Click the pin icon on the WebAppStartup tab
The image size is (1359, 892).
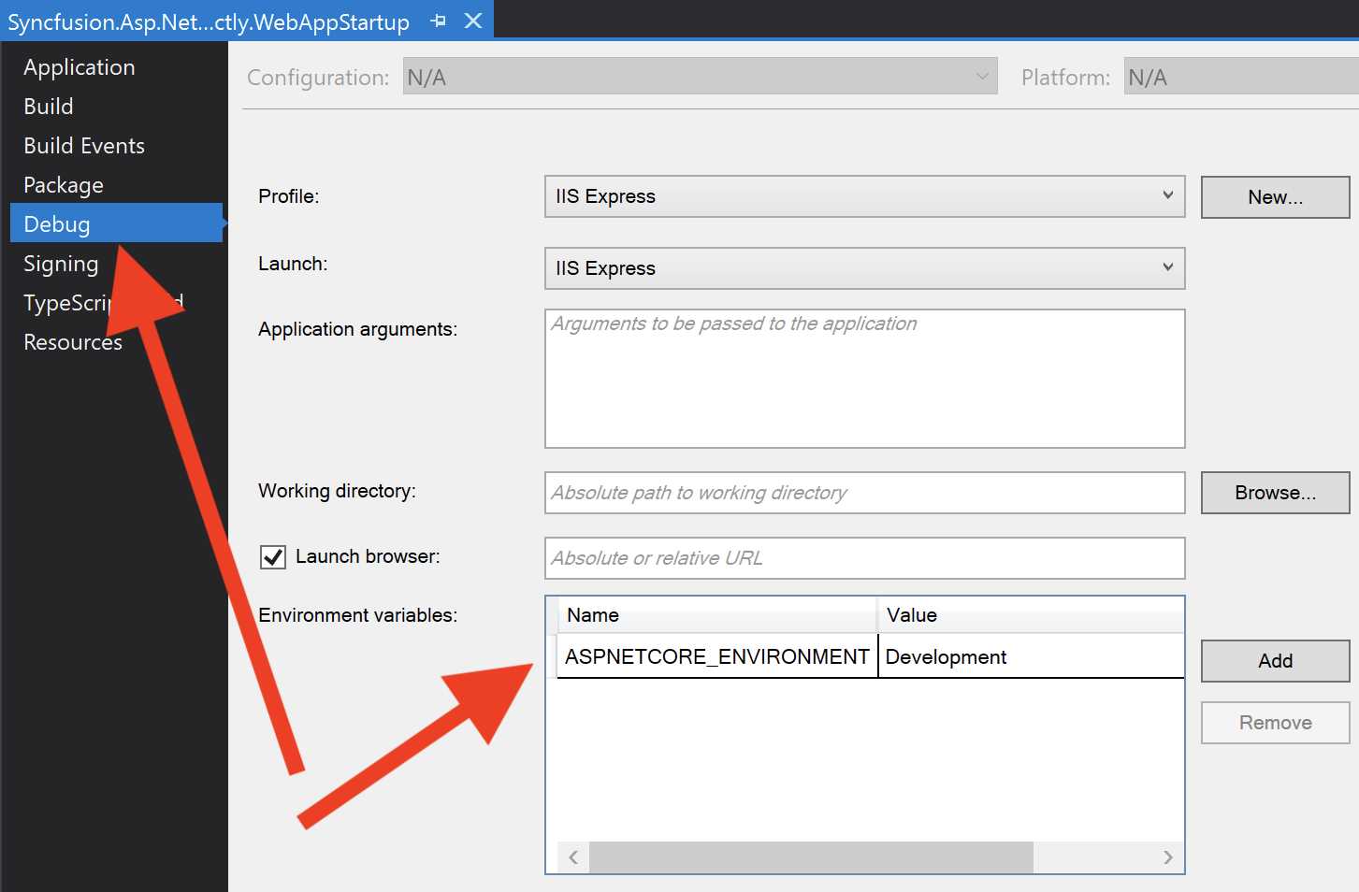tap(438, 21)
